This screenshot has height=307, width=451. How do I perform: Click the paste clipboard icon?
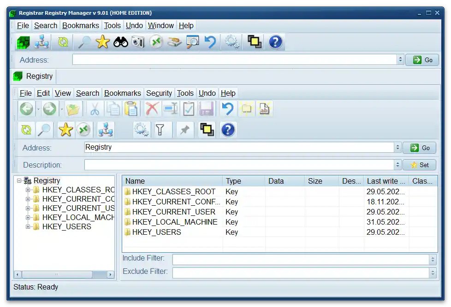[x=131, y=109]
